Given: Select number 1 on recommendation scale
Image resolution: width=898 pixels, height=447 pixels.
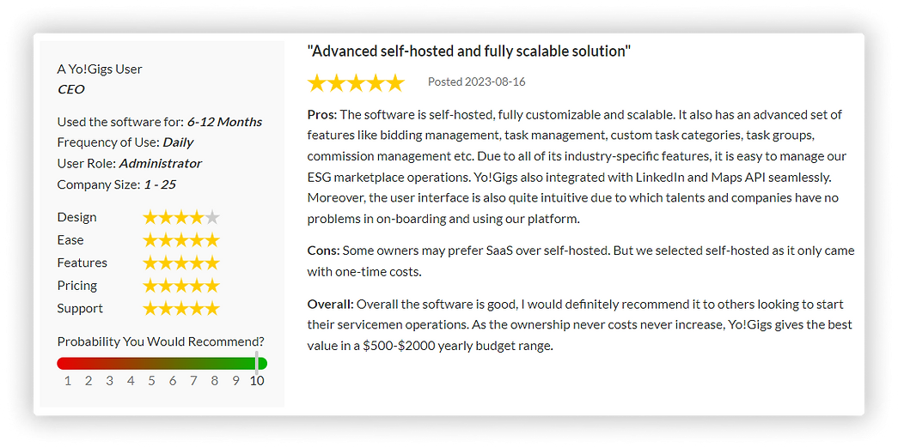Looking at the screenshot, I should tap(68, 381).
